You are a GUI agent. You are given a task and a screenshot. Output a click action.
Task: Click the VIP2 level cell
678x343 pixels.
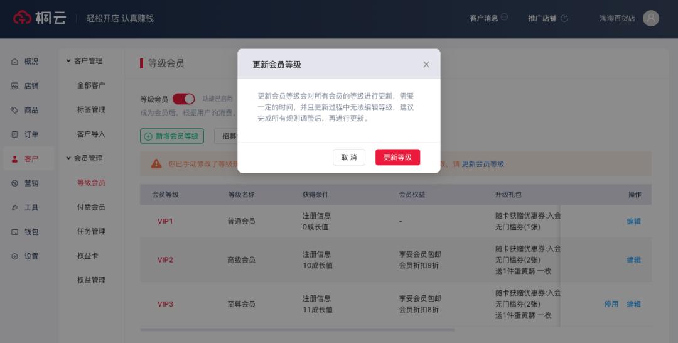[x=164, y=260]
